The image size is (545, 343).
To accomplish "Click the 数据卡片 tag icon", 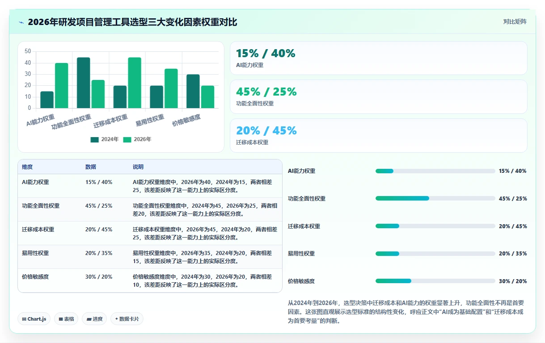I will point(116,319).
